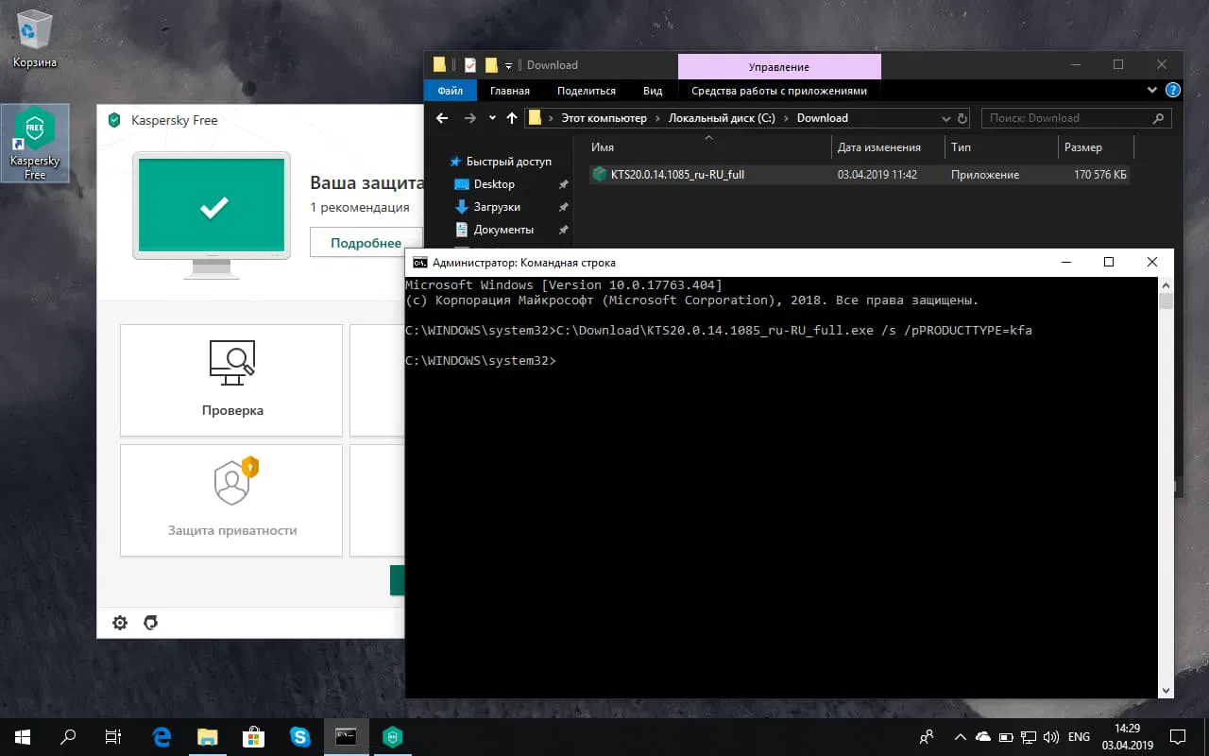Open the Action Center notification icon
This screenshot has width=1209, height=756.
(x=1179, y=736)
